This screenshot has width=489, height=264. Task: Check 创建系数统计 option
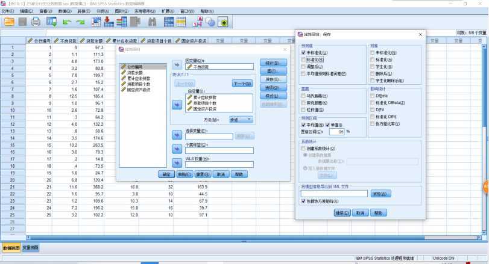point(303,149)
